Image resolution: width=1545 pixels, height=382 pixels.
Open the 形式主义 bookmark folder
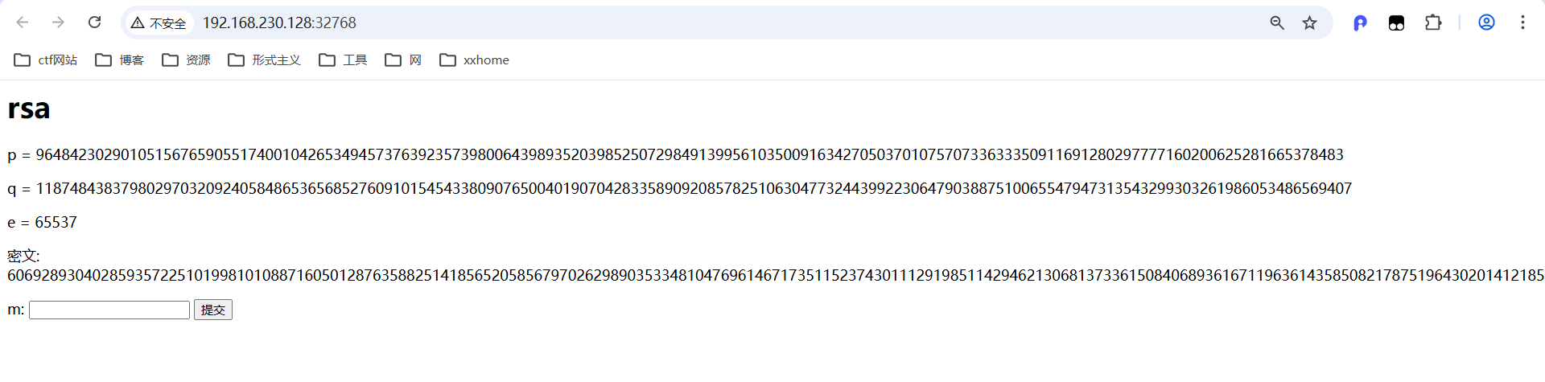[264, 60]
